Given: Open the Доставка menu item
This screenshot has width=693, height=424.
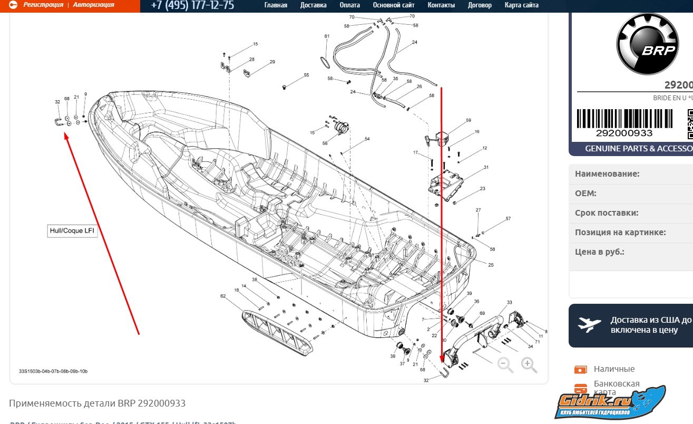Looking at the screenshot, I should coord(313,5).
